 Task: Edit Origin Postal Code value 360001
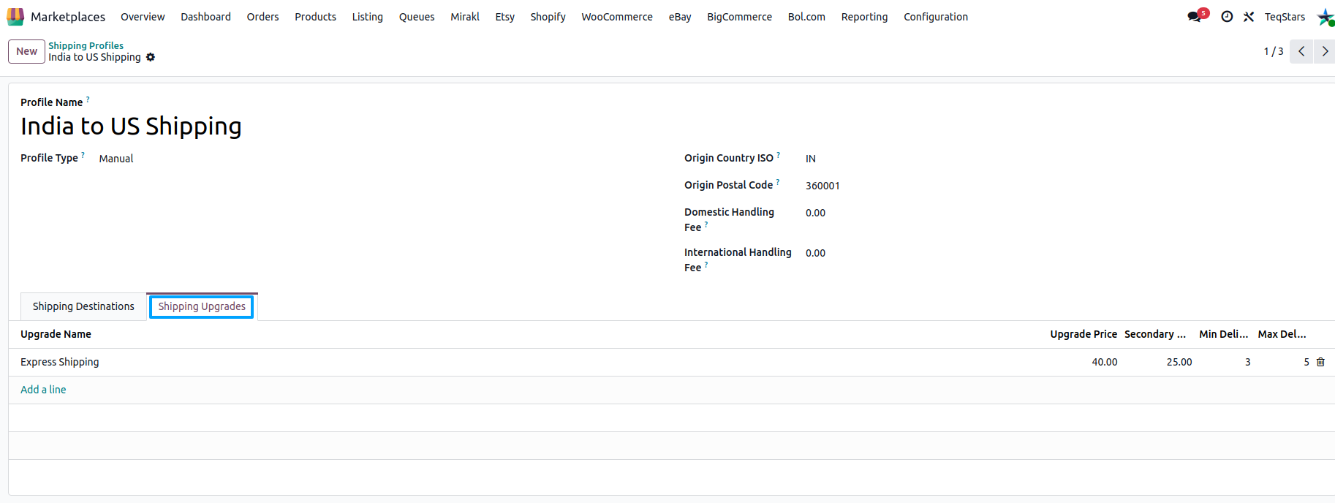[x=822, y=186]
